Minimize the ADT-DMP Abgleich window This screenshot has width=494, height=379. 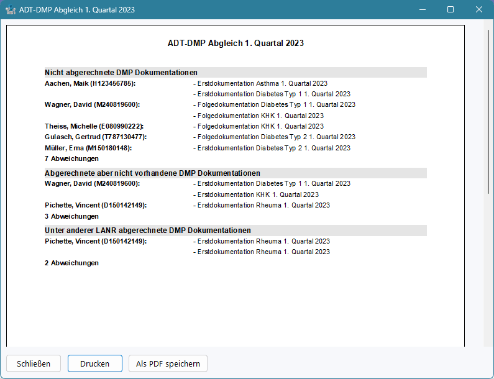422,10
